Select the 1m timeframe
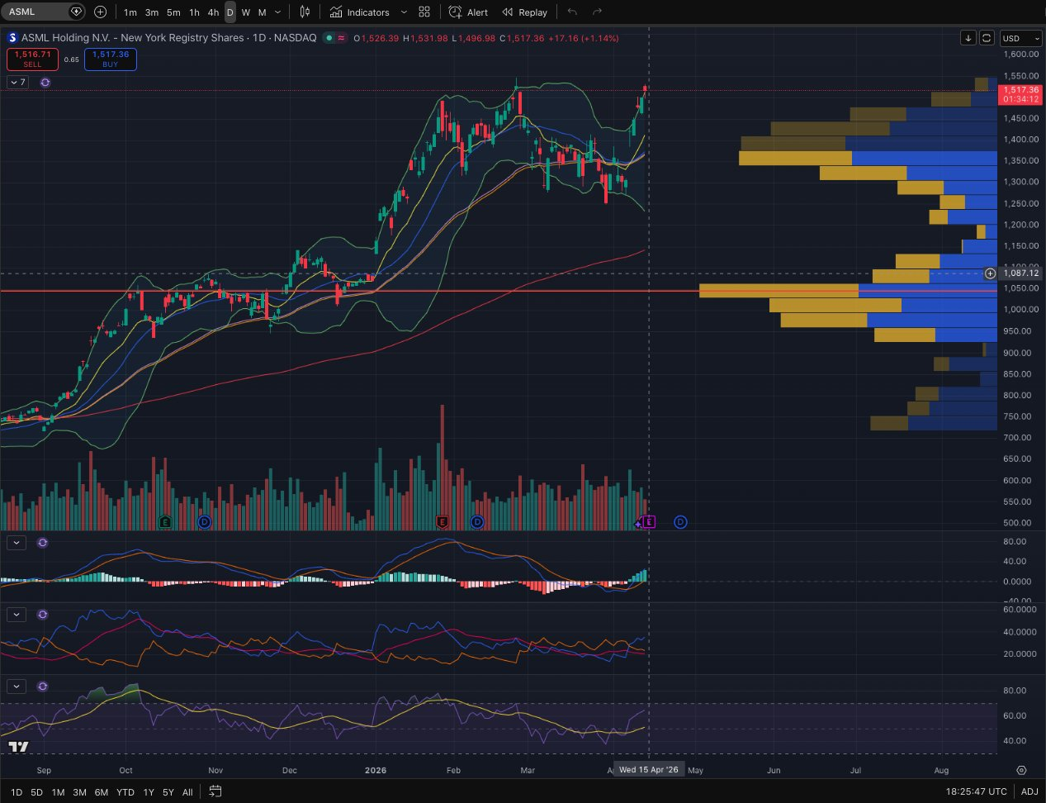This screenshot has height=803, width=1046. click(130, 12)
